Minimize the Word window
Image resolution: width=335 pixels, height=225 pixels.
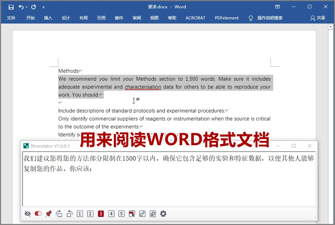tap(294, 7)
